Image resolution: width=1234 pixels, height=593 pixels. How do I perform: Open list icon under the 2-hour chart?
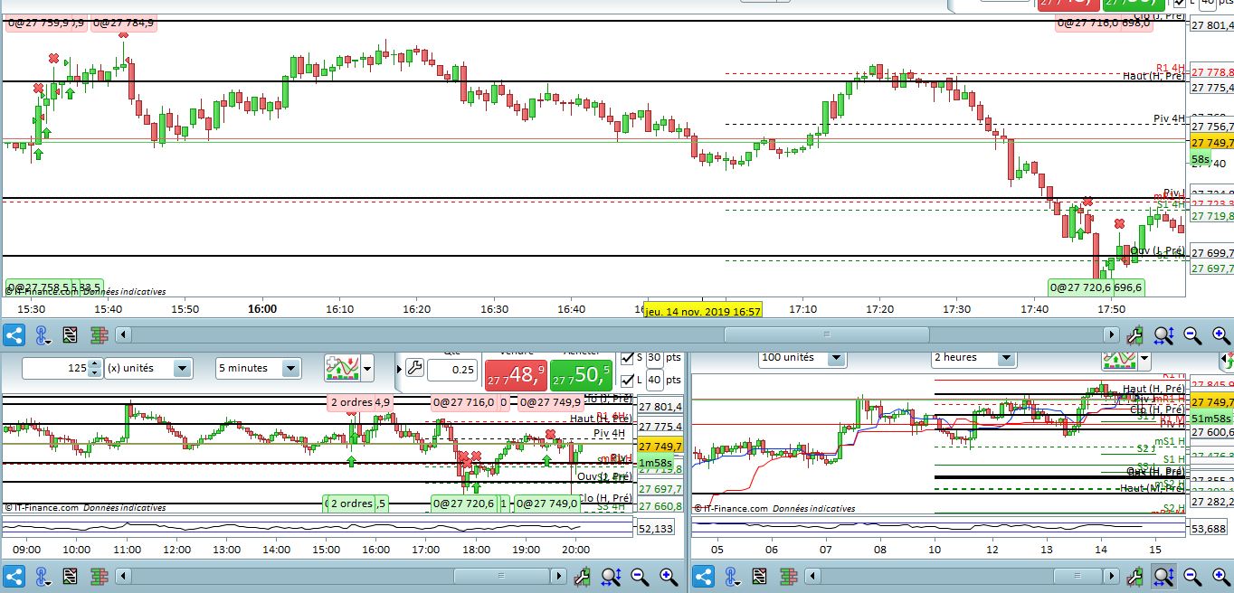pos(760,576)
